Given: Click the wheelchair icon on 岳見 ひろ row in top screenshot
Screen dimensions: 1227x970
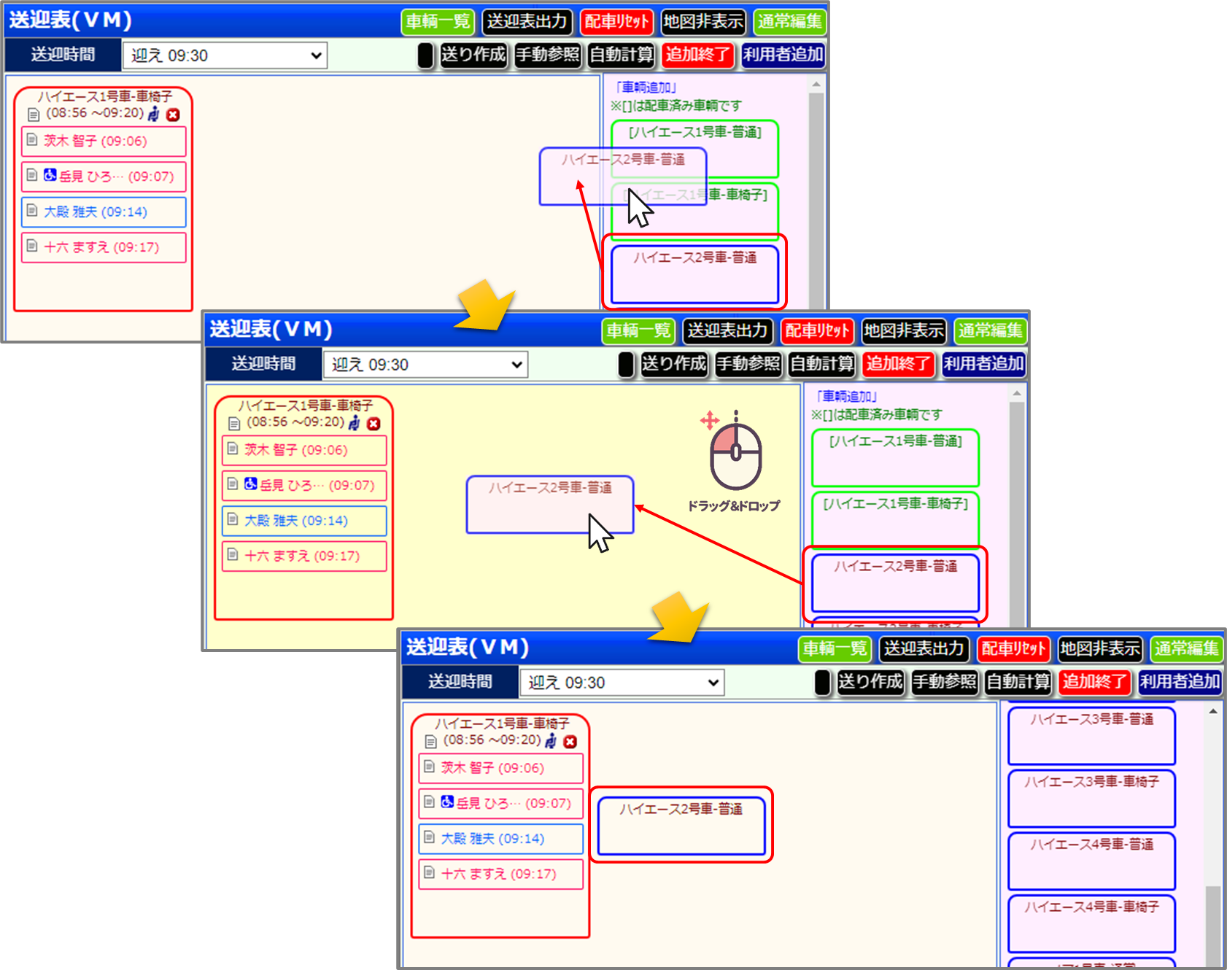Looking at the screenshot, I should (x=50, y=175).
